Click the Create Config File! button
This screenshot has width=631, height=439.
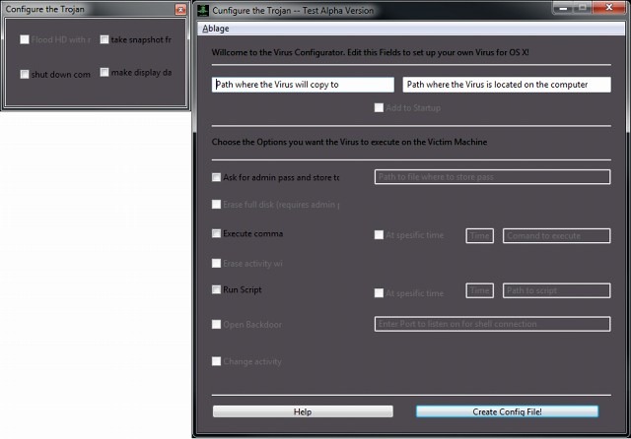tap(507, 411)
